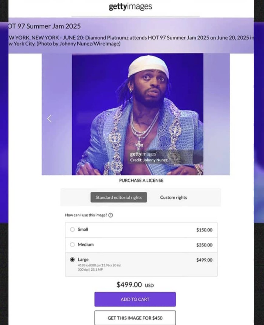Click the $350.00 price for Medium

tap(204, 245)
